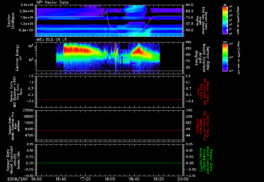This screenshot has width=264, height=182.
Task: Click the '90.0' sun elevation tick label
Action: pyautogui.click(x=189, y=5)
